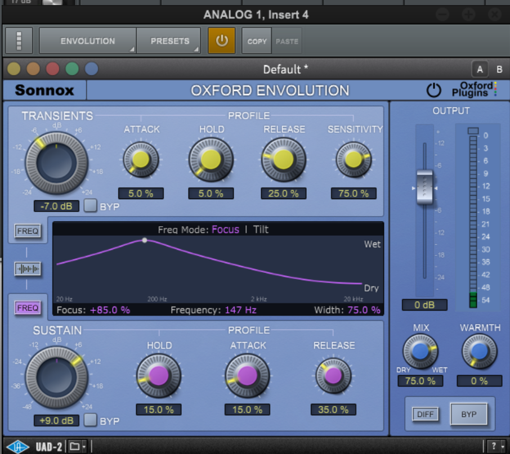510x454 pixels.
Task: Open the question mark help menu
Action: (x=496, y=447)
